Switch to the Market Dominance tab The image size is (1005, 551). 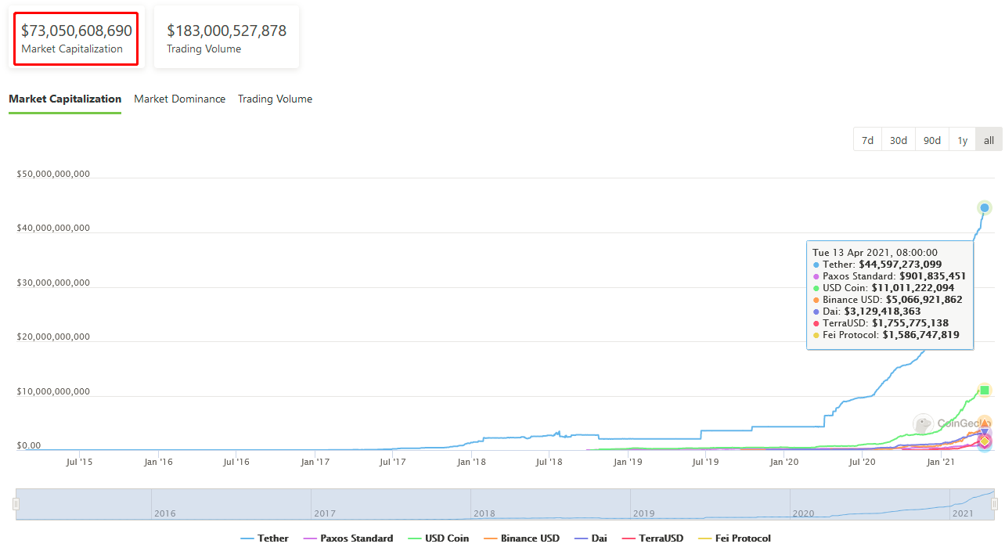[179, 99]
